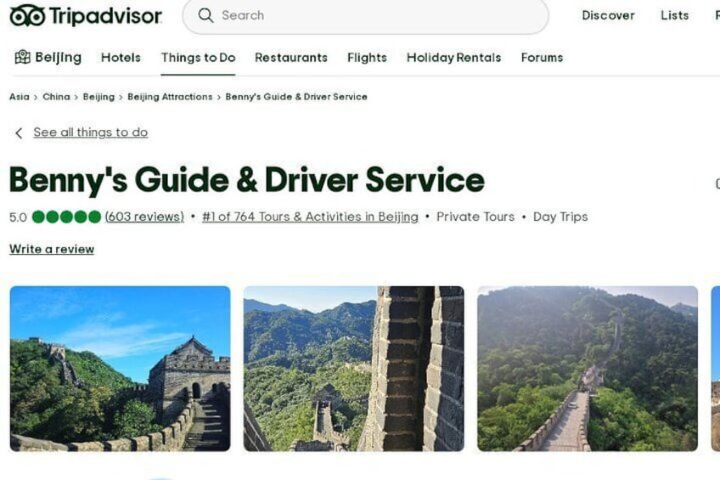
Task: Go to the Restaurants tab
Action: (291, 58)
